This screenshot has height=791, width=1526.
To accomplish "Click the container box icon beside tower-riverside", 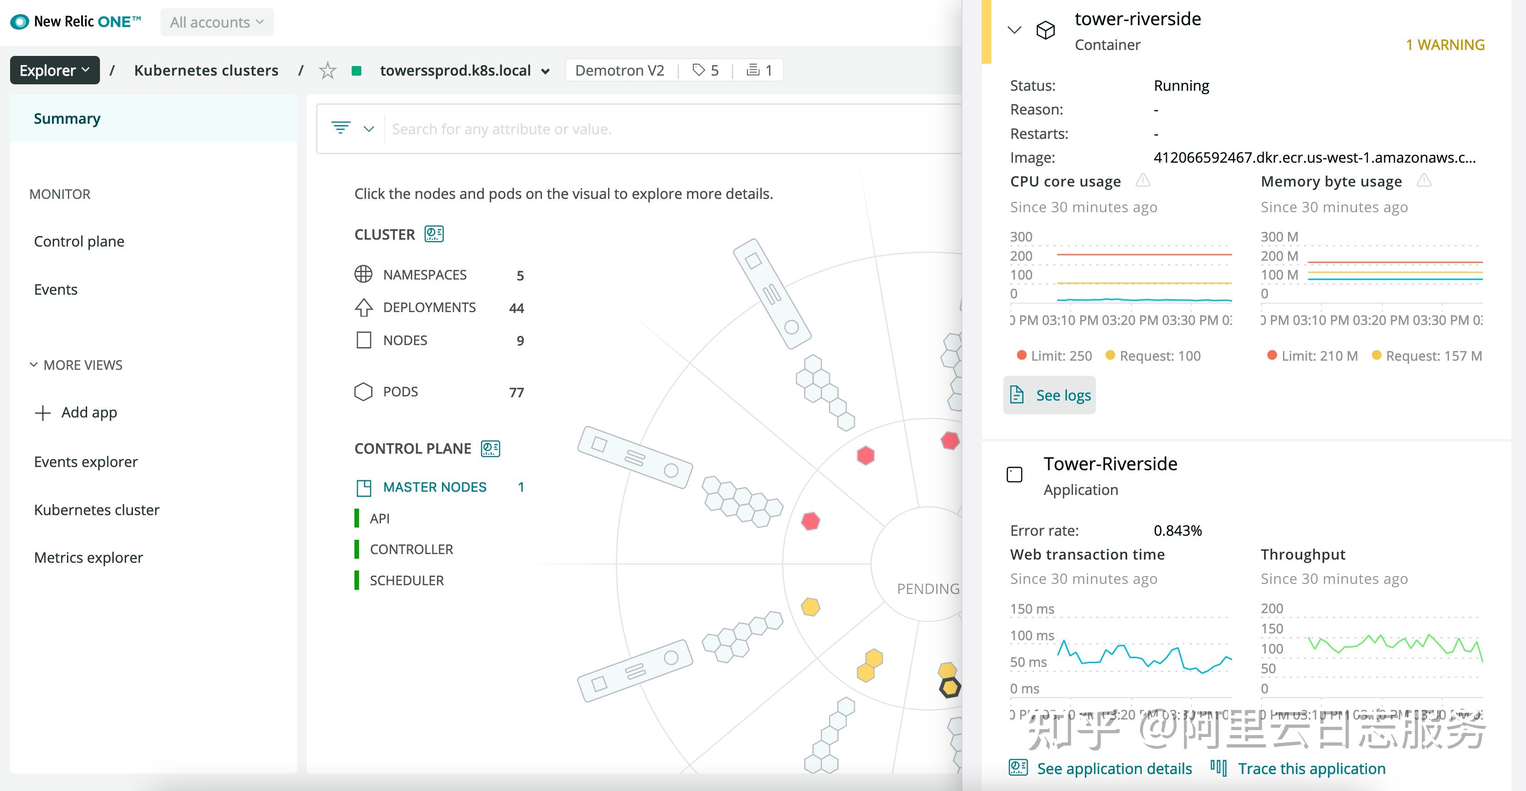I will [x=1045, y=30].
